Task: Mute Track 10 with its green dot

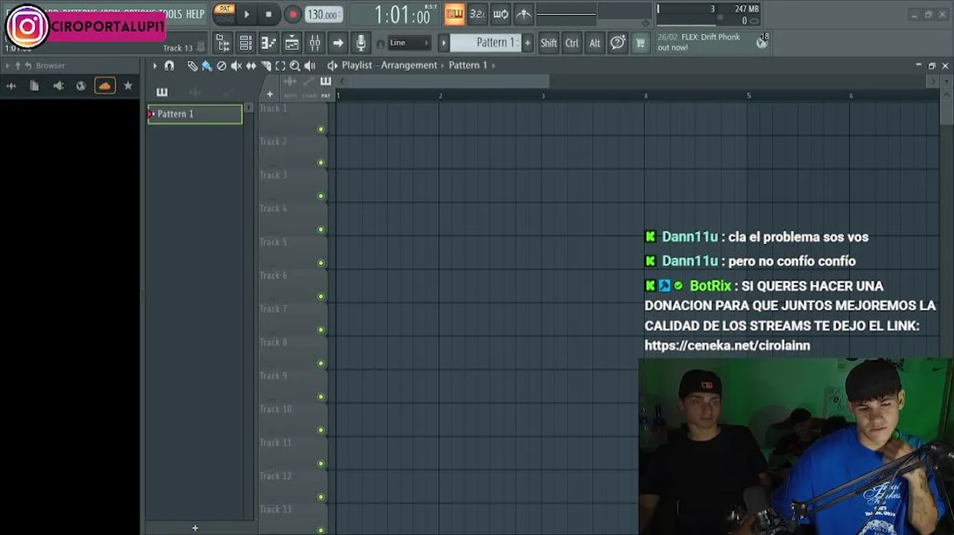Action: click(x=321, y=430)
